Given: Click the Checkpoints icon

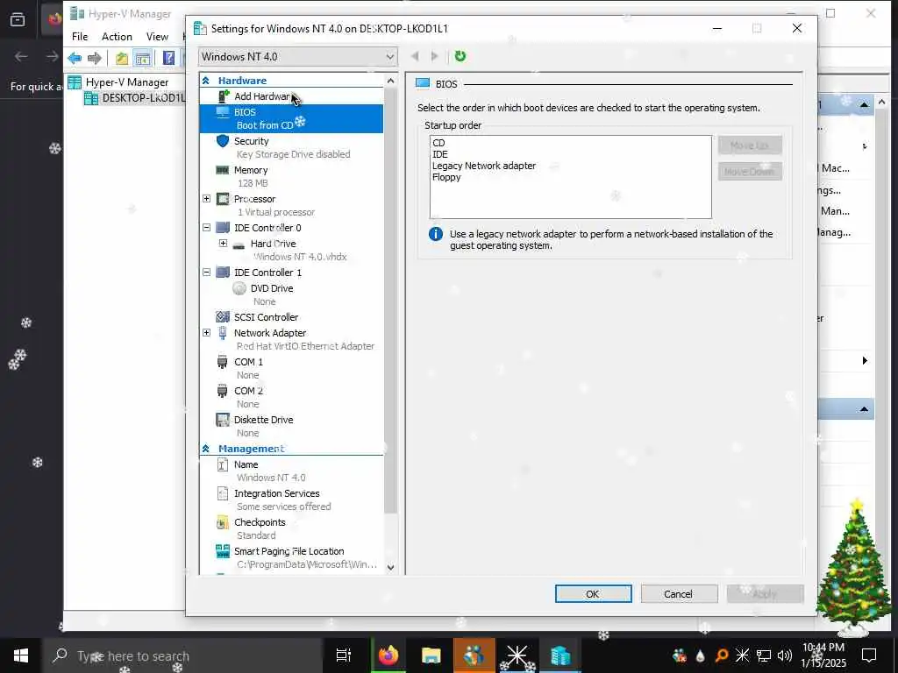Looking at the screenshot, I should pos(222,522).
